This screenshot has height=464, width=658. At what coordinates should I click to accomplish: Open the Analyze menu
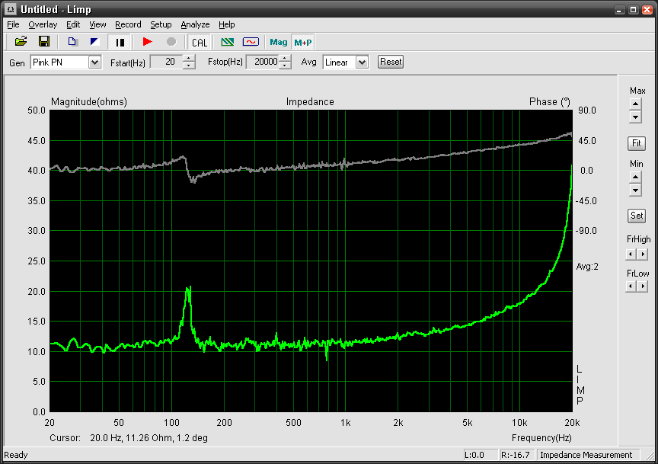click(x=195, y=25)
